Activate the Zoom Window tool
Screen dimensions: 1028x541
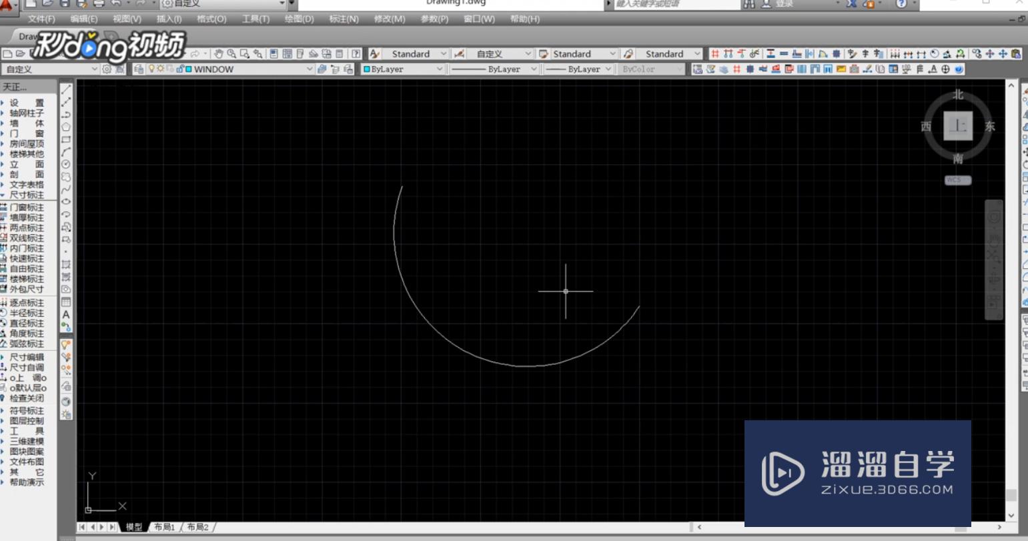tap(245, 54)
